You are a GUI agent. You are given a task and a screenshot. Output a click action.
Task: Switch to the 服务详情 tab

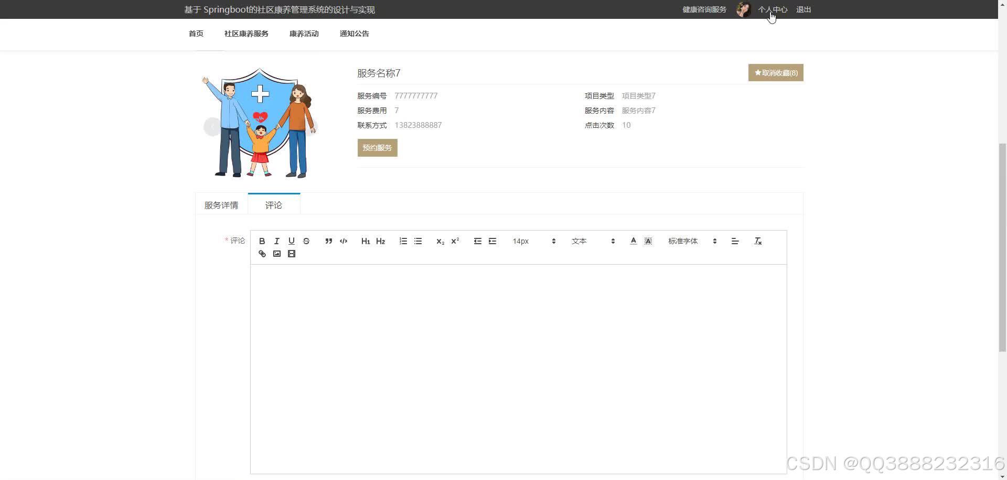pyautogui.click(x=221, y=204)
